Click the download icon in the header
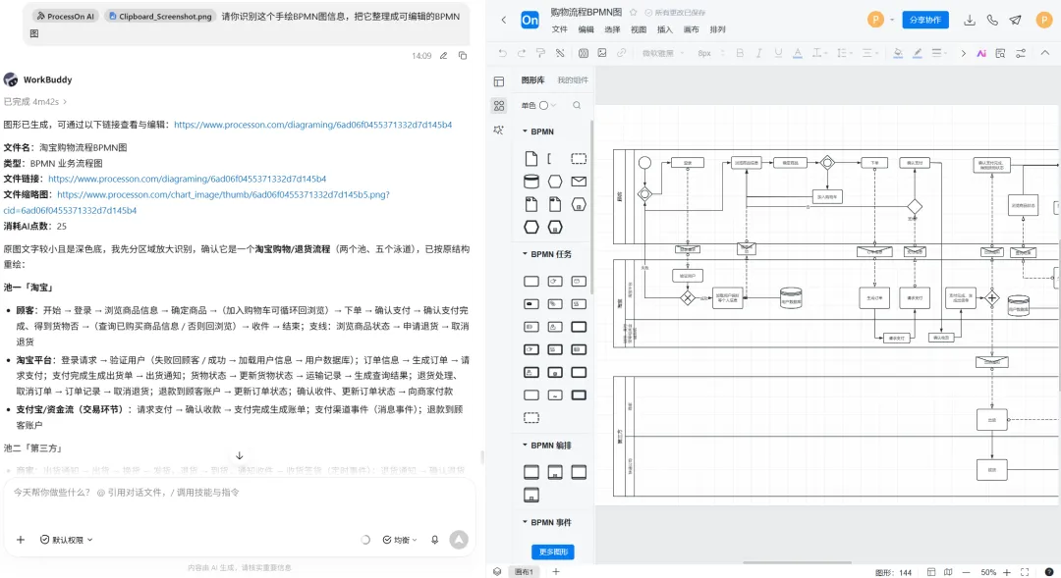 [969, 20]
